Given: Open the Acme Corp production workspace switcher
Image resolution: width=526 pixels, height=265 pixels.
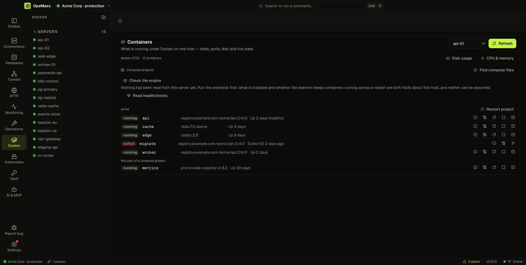Looking at the screenshot, I should [84, 6].
